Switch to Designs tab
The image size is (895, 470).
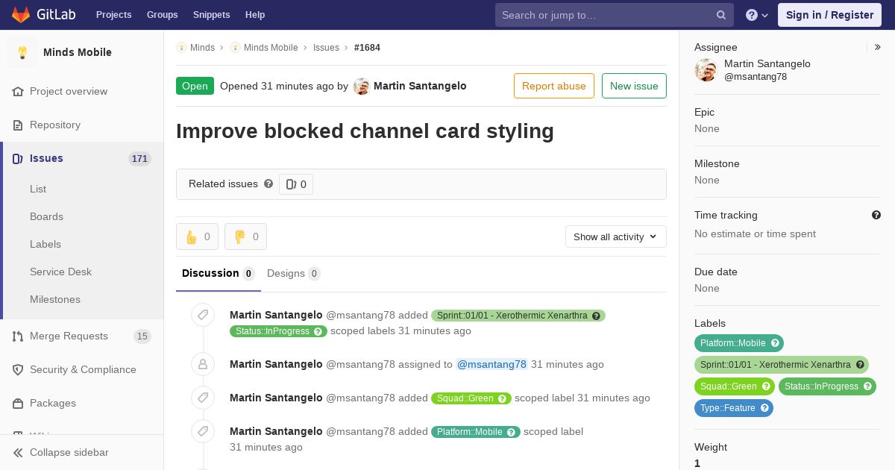pyautogui.click(x=294, y=273)
